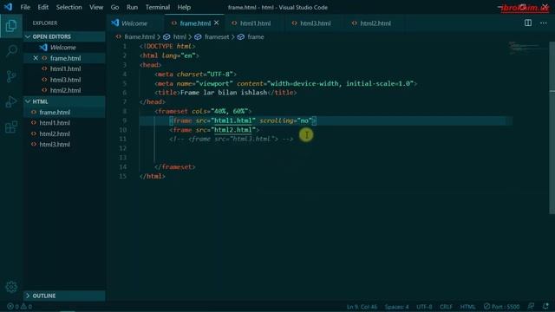Show errors and warnings in status bar
The width and height of the screenshot is (555, 312).
(x=19, y=307)
